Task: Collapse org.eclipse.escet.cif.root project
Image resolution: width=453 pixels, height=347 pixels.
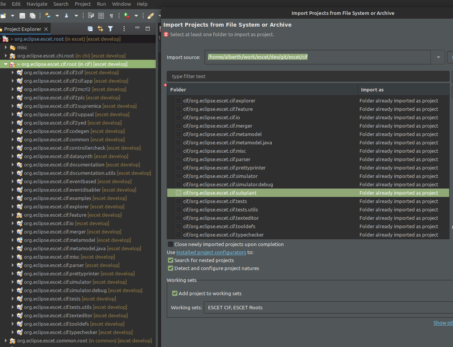Action: click(6, 64)
